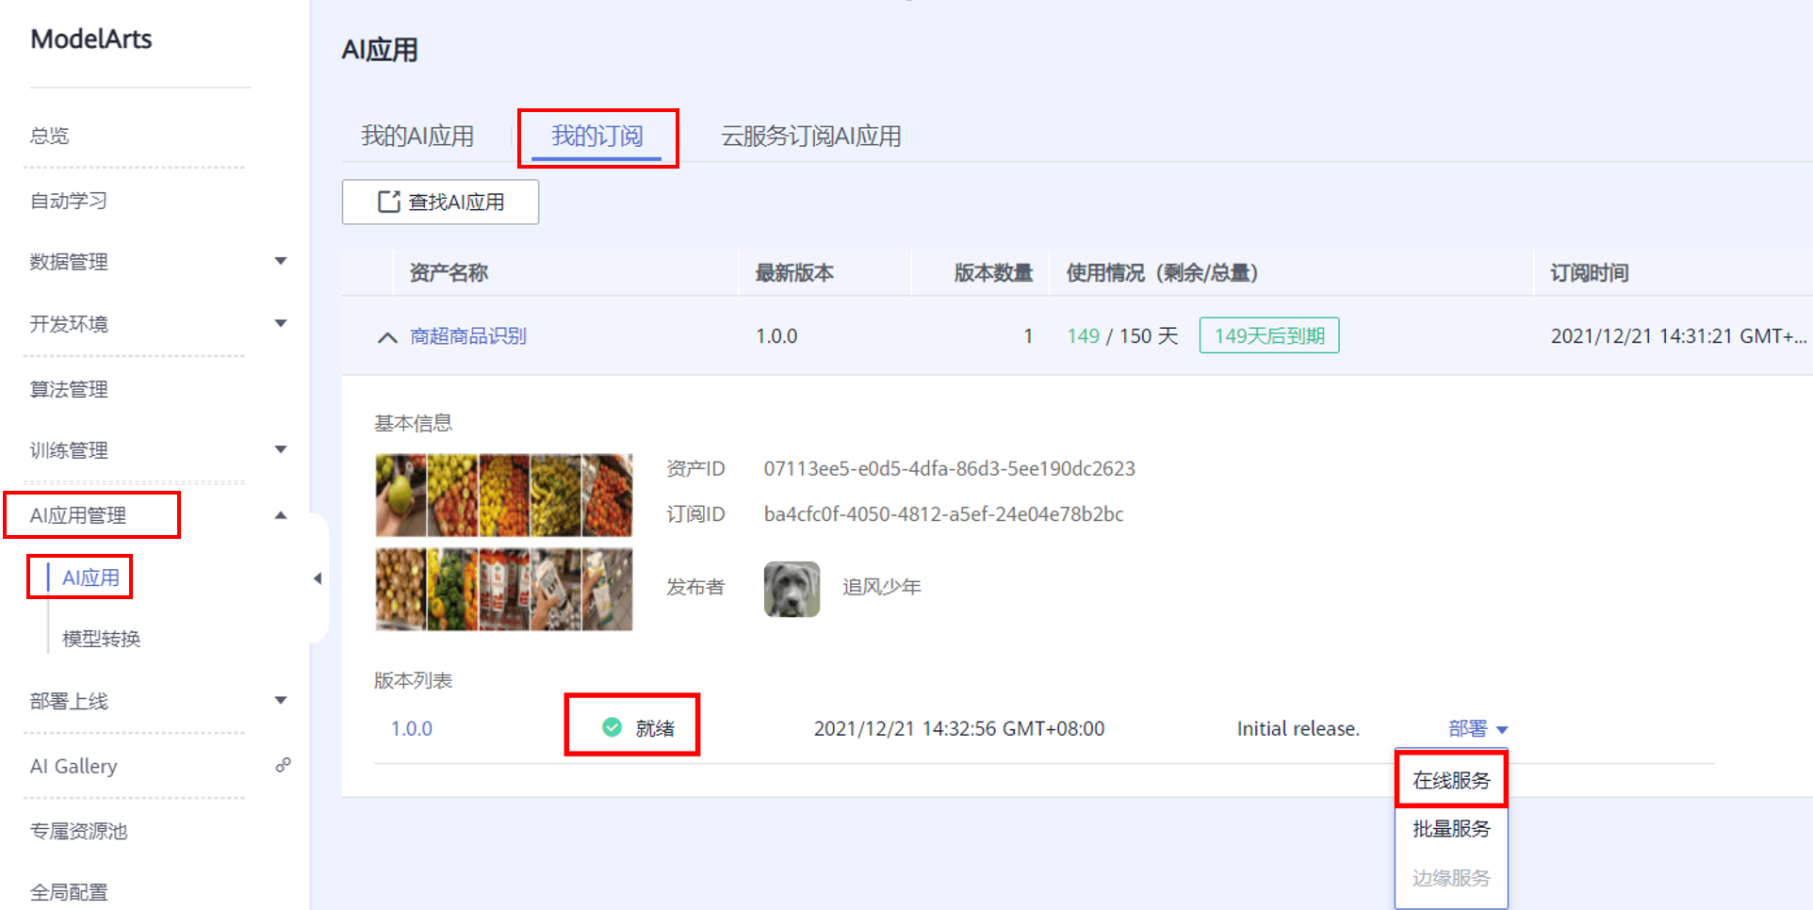Click the bottom row of product thumbnails
1813x910 pixels.
(504, 590)
